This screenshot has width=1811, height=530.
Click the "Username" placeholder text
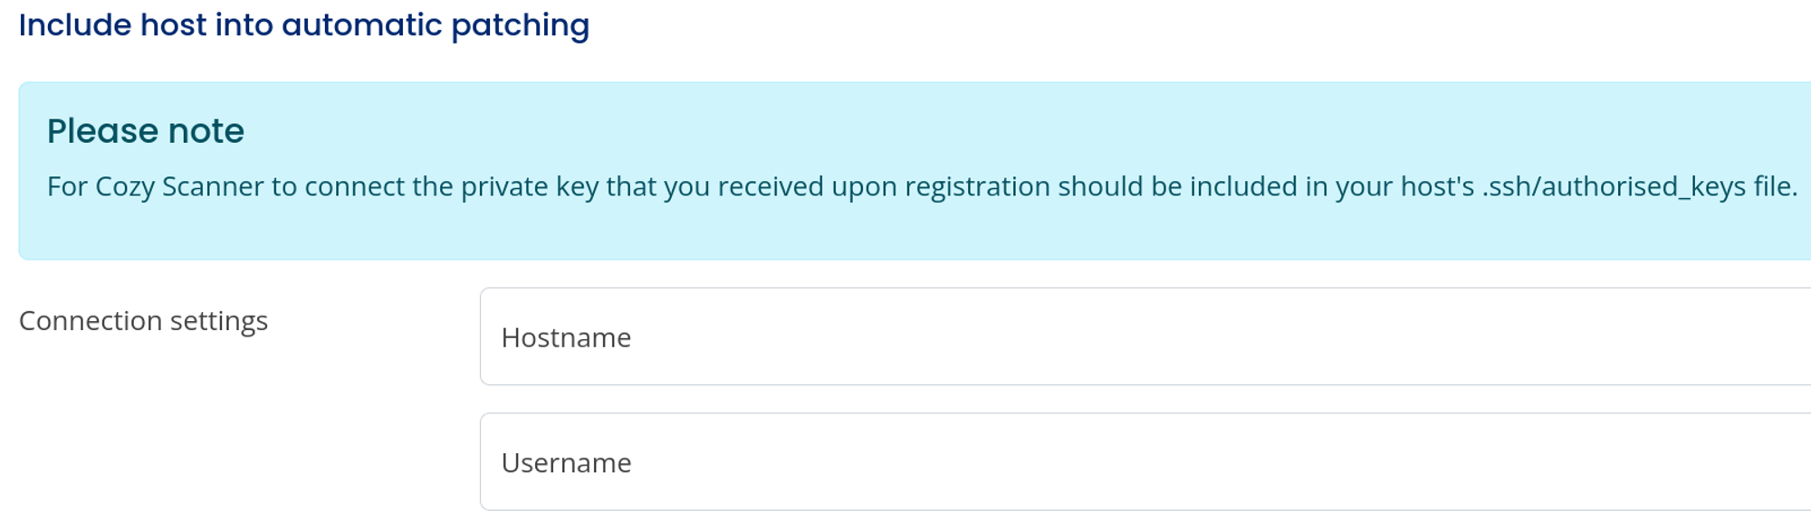(566, 463)
